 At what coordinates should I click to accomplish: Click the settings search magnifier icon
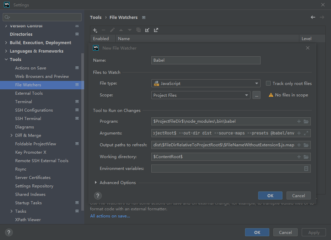click(7, 17)
